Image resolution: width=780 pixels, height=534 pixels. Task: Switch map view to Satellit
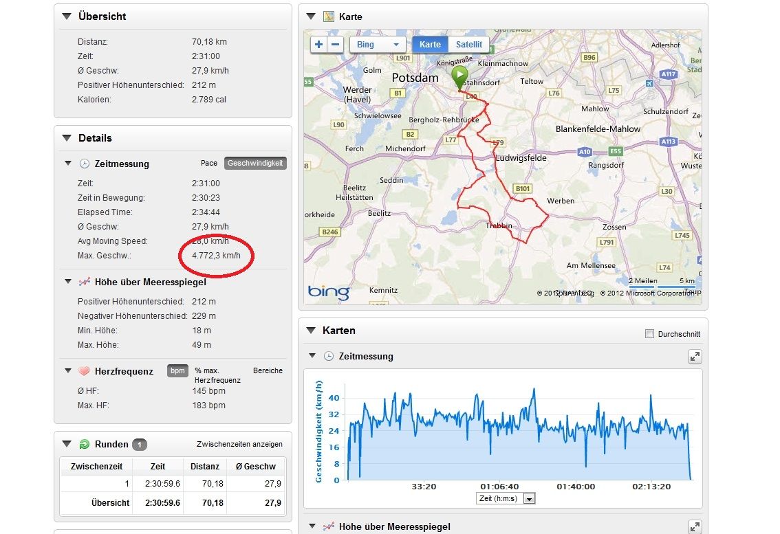(x=468, y=45)
